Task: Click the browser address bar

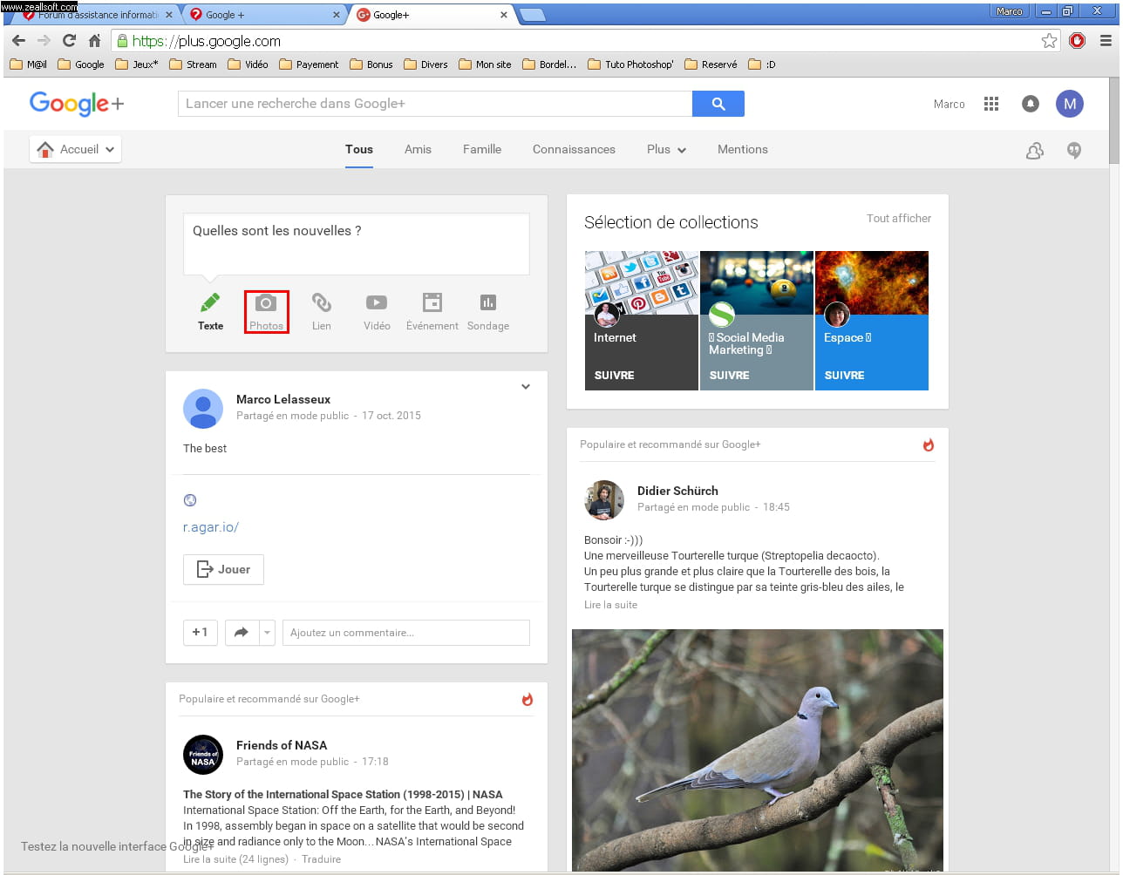Action: [x=575, y=41]
